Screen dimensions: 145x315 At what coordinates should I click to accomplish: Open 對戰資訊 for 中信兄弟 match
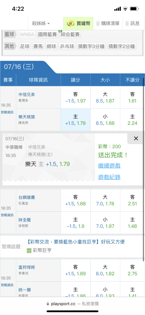pos(7,112)
